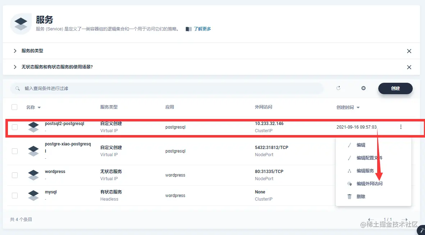The image size is (425, 235).
Task: Choose 编辑配置文件 from the context menu
Action: pos(369,158)
